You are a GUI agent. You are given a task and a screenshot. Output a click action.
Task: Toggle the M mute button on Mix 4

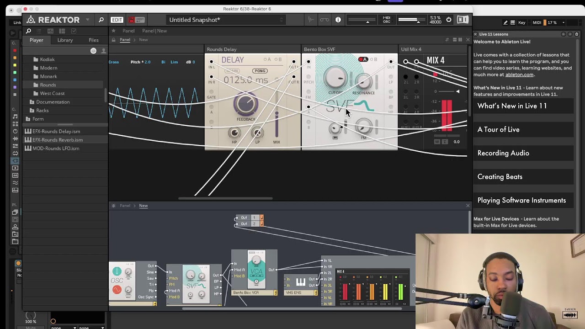coord(437,142)
